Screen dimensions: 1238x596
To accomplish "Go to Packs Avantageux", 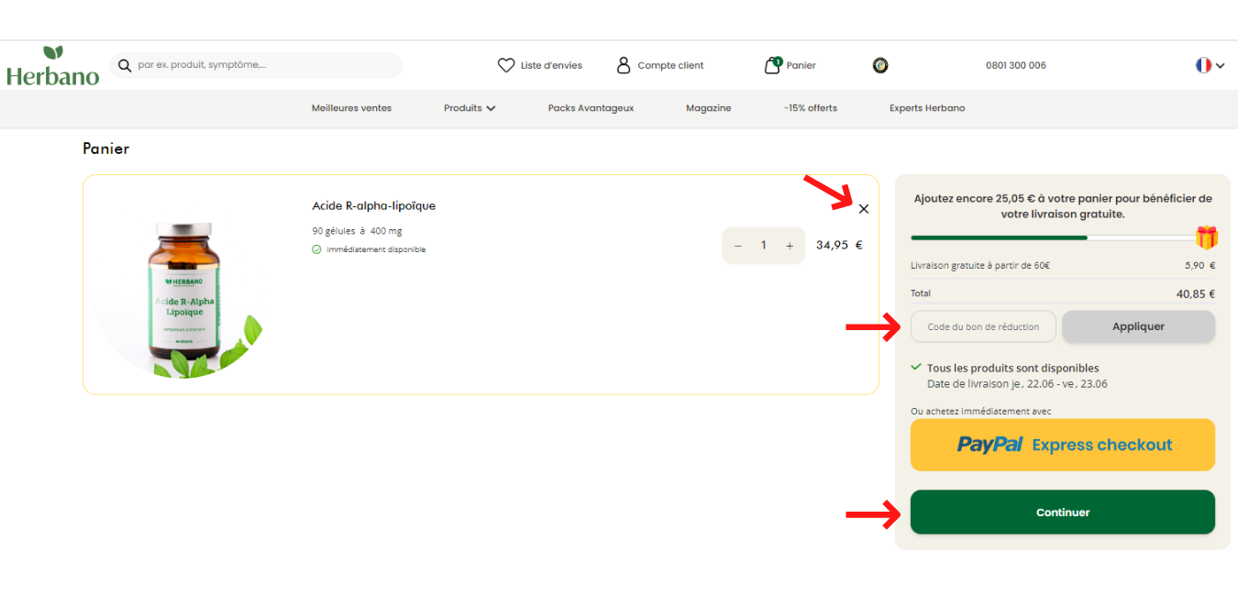I will 591,108.
